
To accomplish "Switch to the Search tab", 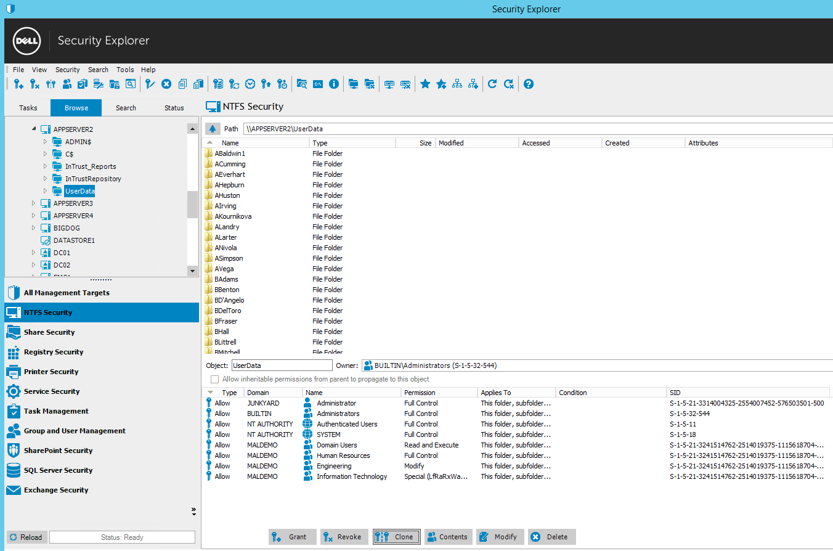I will click(x=126, y=108).
